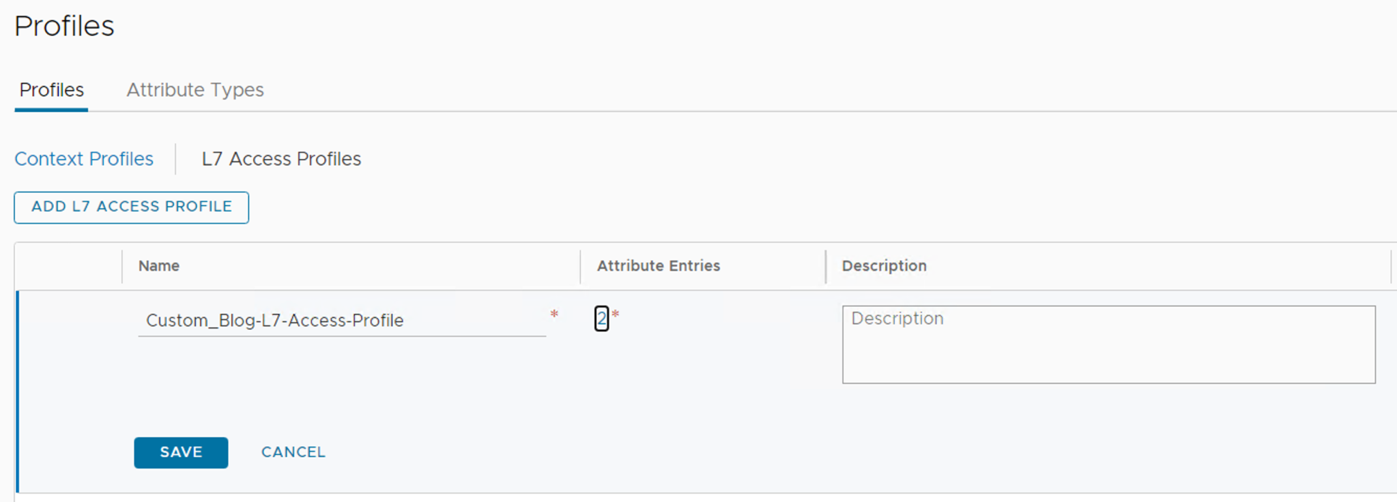Click the required asterisk next to attribute count

616,315
